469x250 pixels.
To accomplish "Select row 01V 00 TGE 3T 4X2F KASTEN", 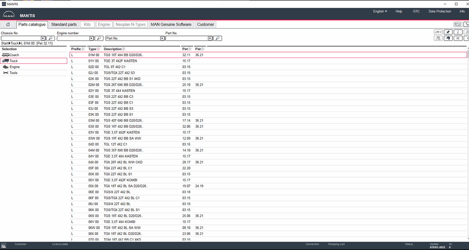I will [x=268, y=61].
